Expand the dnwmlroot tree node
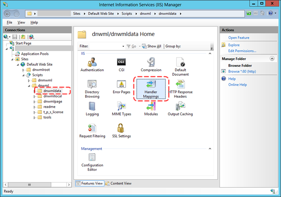Screen dimensions: 281x197 point(23,70)
